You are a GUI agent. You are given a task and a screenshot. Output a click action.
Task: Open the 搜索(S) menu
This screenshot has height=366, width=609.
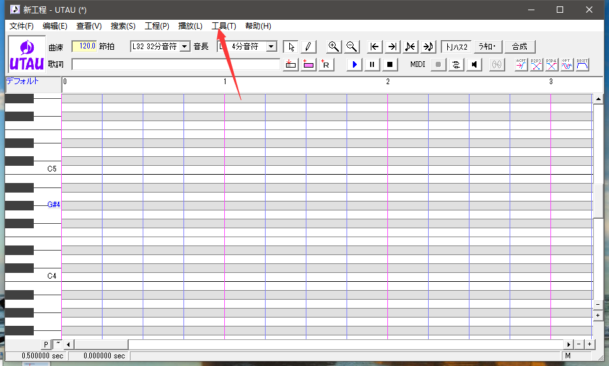point(123,26)
